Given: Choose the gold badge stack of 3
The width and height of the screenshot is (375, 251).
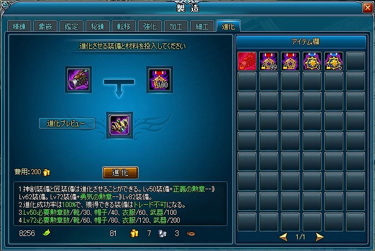Looking at the screenshot, I should pyautogui.click(x=312, y=61).
